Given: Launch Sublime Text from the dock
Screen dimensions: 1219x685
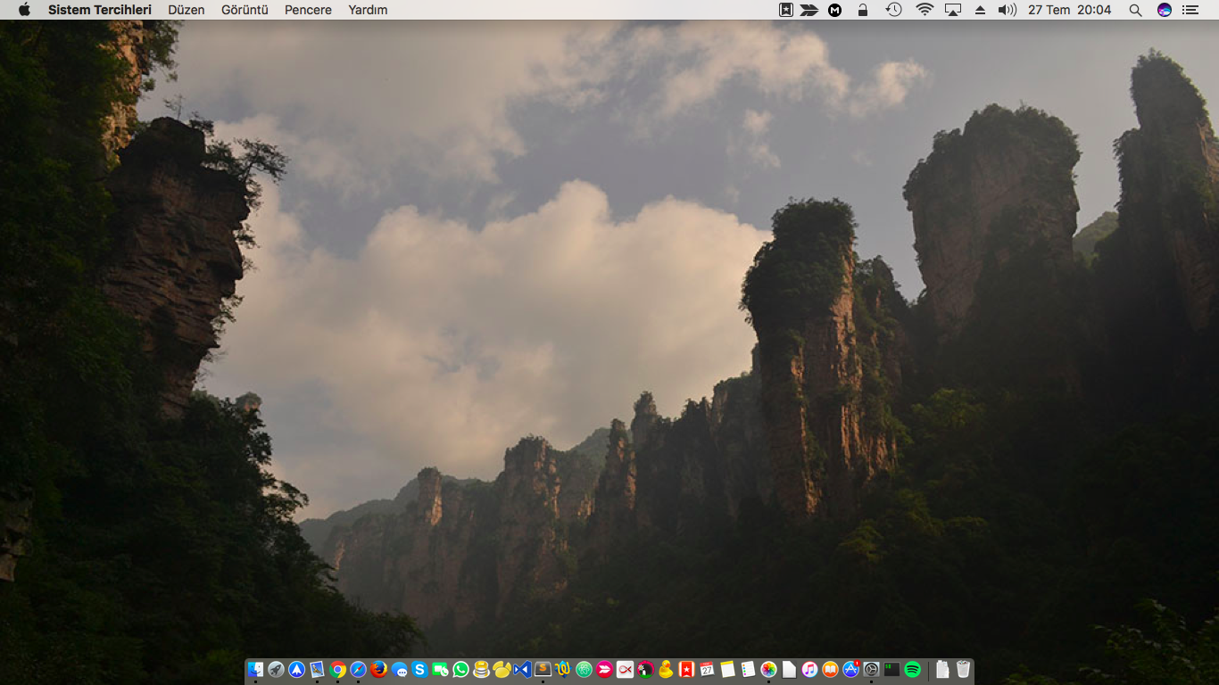Looking at the screenshot, I should (x=543, y=669).
